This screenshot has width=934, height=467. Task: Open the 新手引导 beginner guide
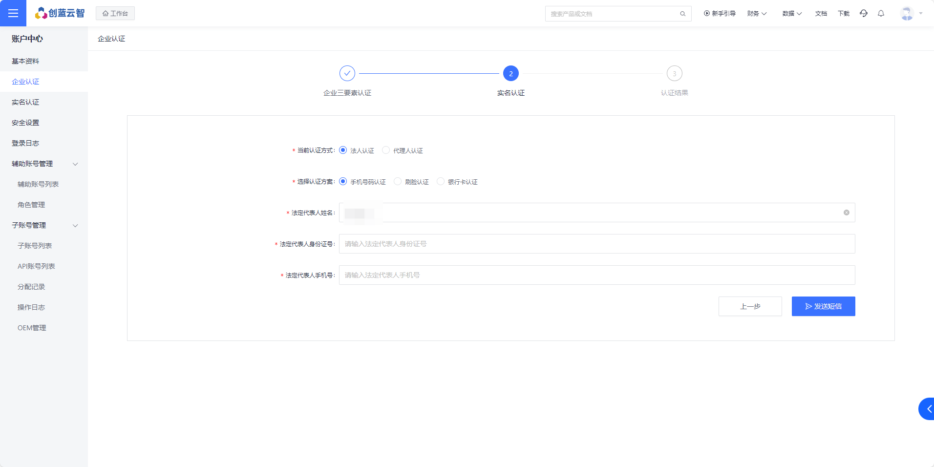pyautogui.click(x=720, y=13)
